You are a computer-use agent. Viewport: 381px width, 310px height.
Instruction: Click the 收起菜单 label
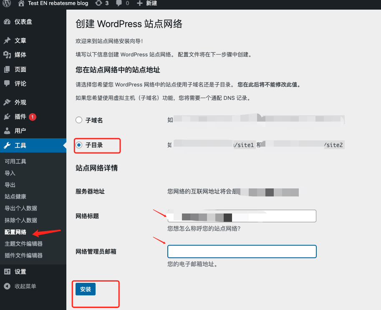[25, 286]
